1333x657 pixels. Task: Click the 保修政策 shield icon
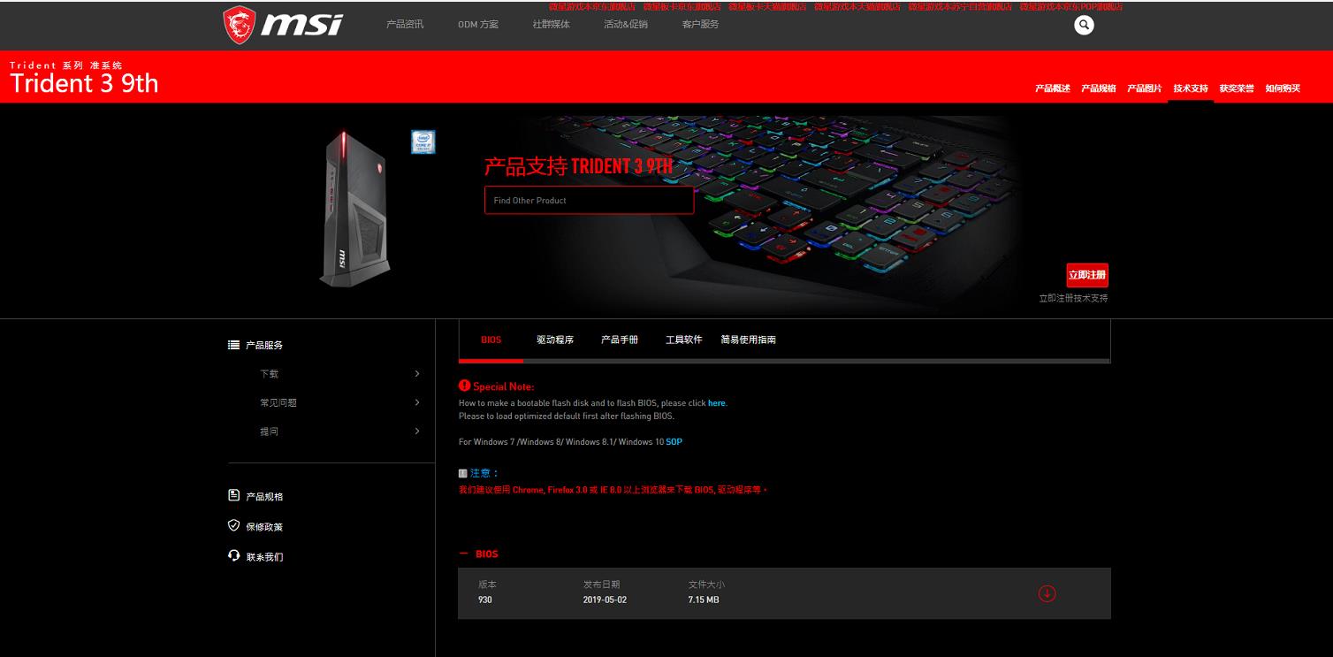tap(233, 525)
